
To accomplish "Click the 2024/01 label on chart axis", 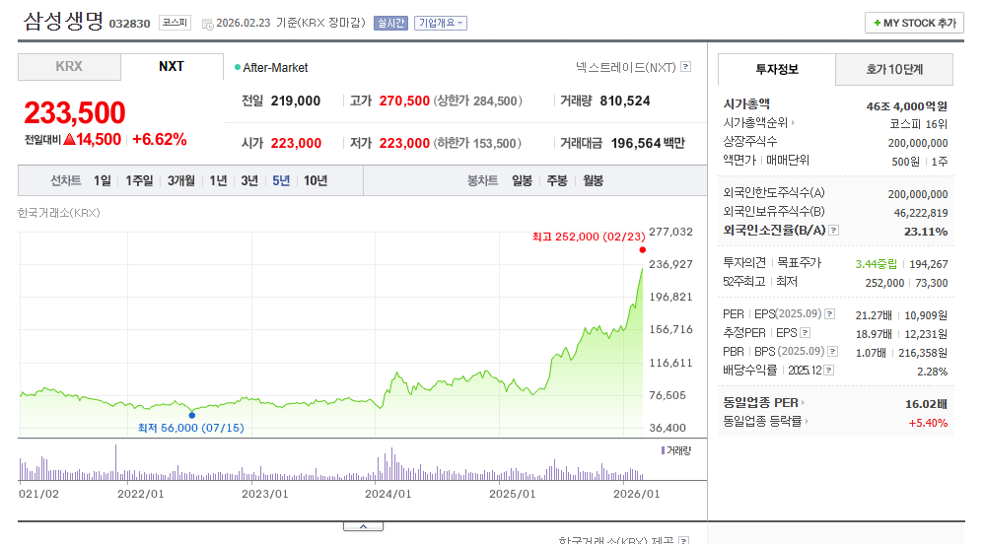I will coord(388,494).
